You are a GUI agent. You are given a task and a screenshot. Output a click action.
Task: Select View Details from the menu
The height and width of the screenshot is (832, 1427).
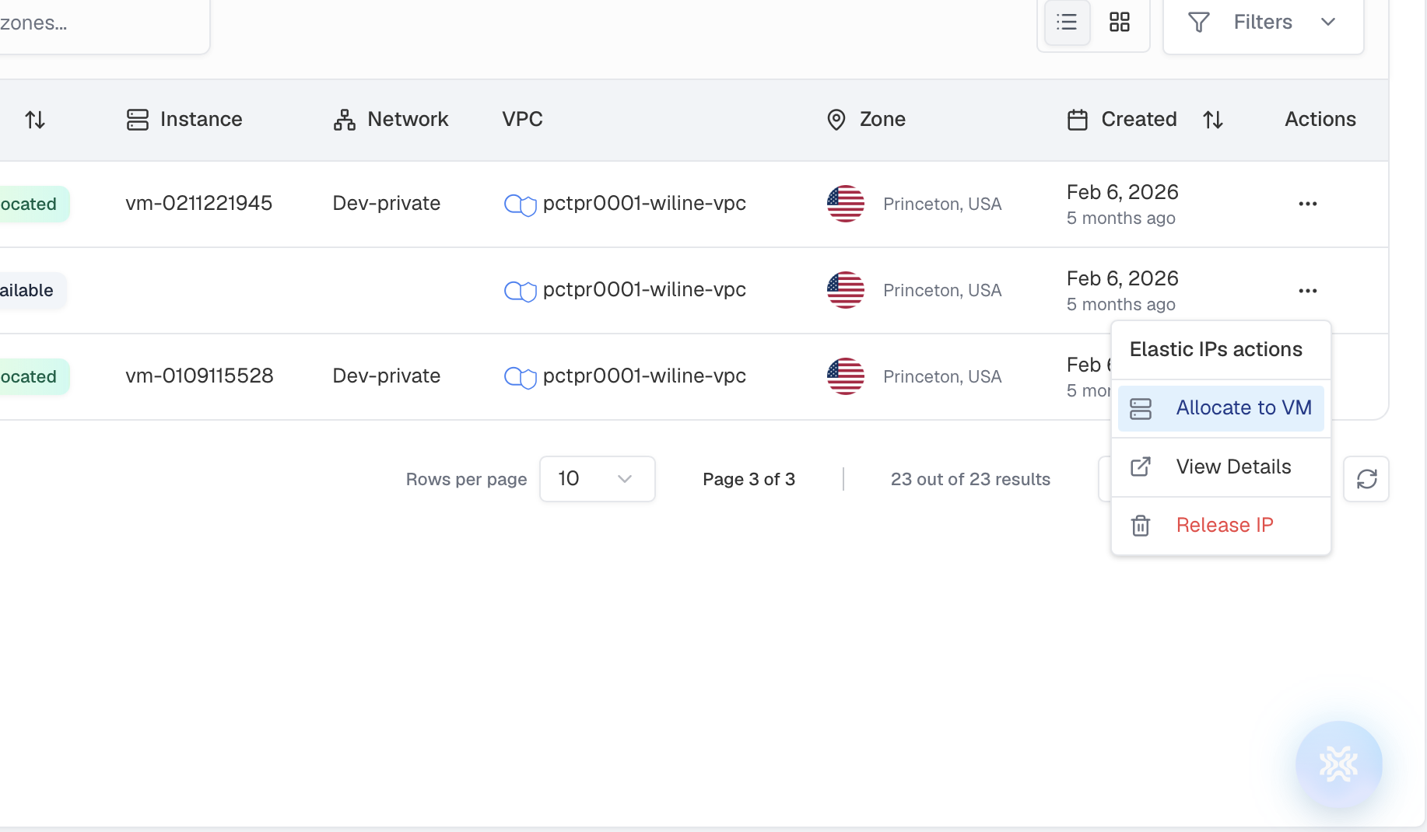click(1221, 467)
